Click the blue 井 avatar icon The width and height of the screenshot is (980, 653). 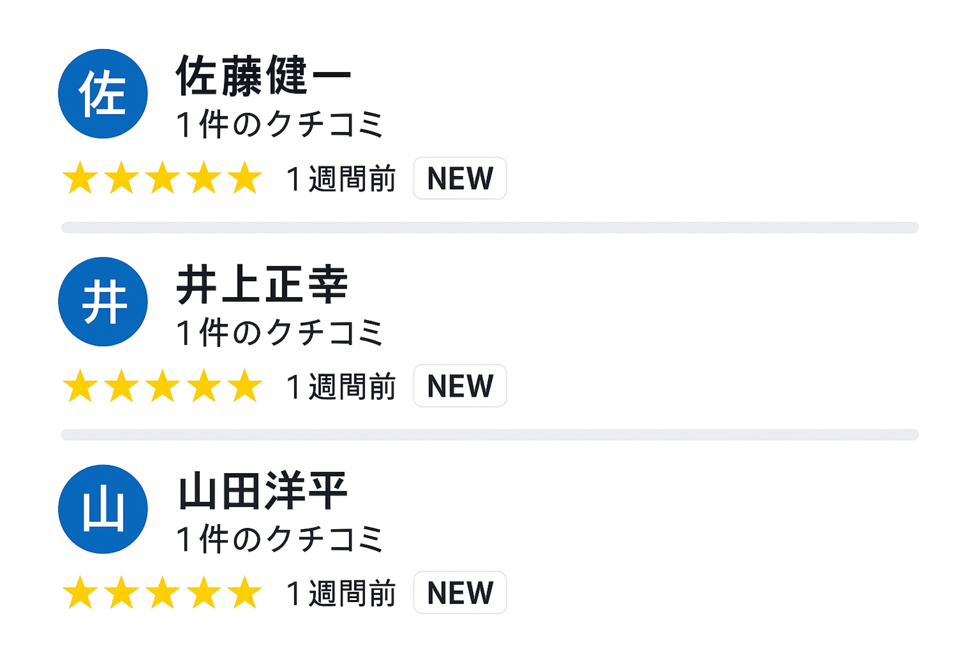(102, 301)
